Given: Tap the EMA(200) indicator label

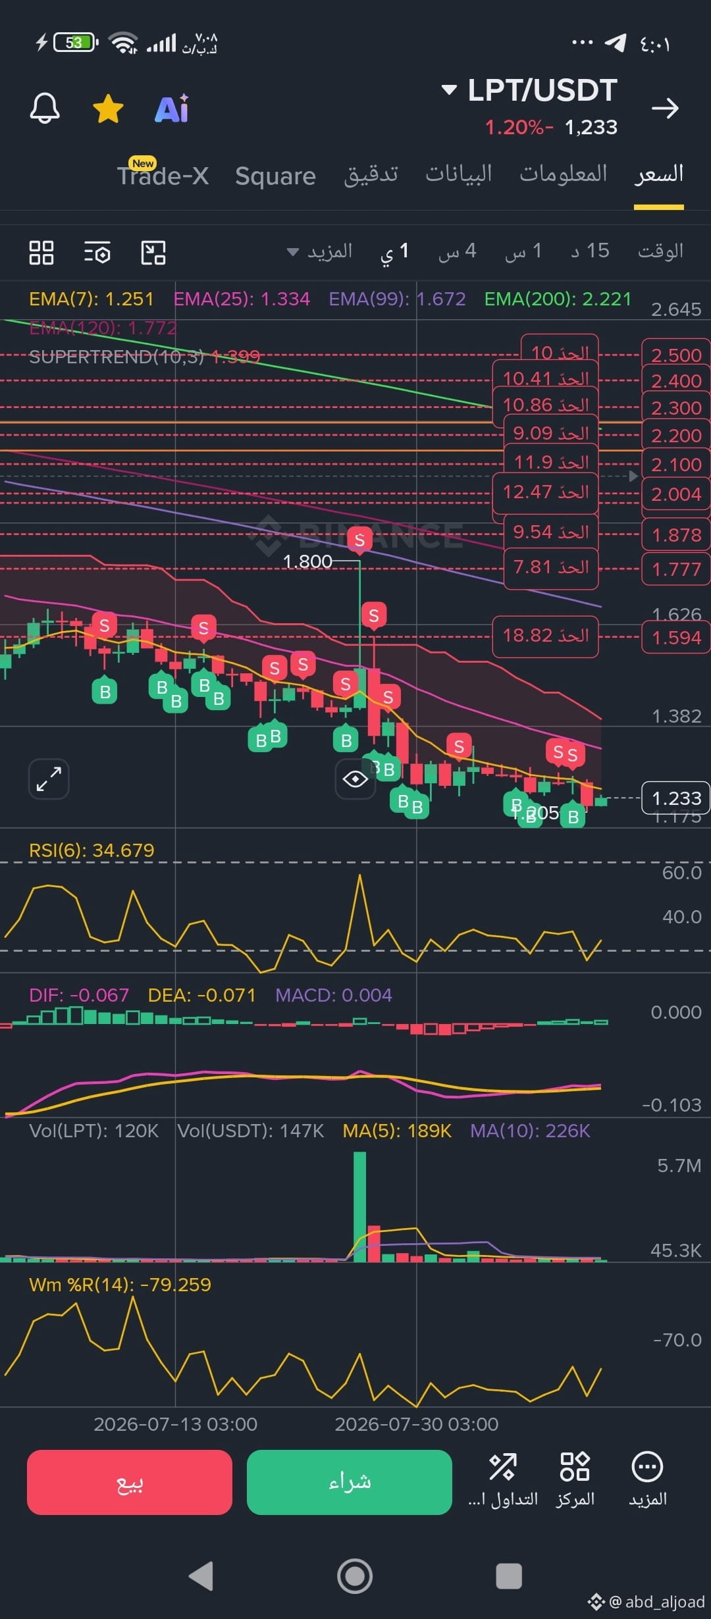Looking at the screenshot, I should click(x=558, y=299).
